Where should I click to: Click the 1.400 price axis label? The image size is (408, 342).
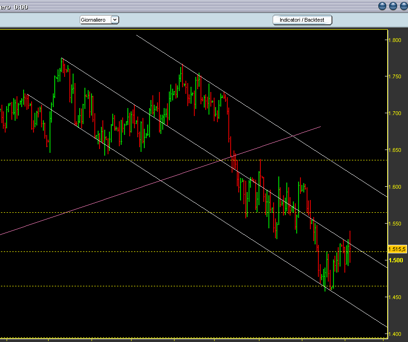pyautogui.click(x=395, y=334)
